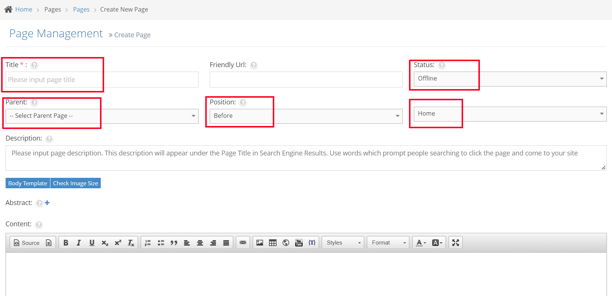The image size is (612, 296).
Task: Click the Templates document icon
Action: coord(49,243)
